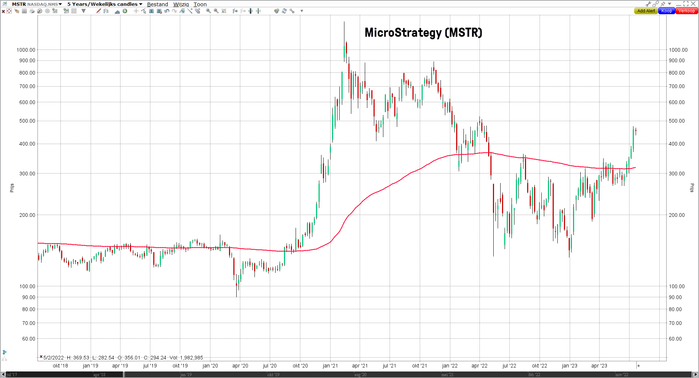Select the arrow pointer trendline tool
Image resolution: width=699 pixels, height=378 pixels.
143,11
